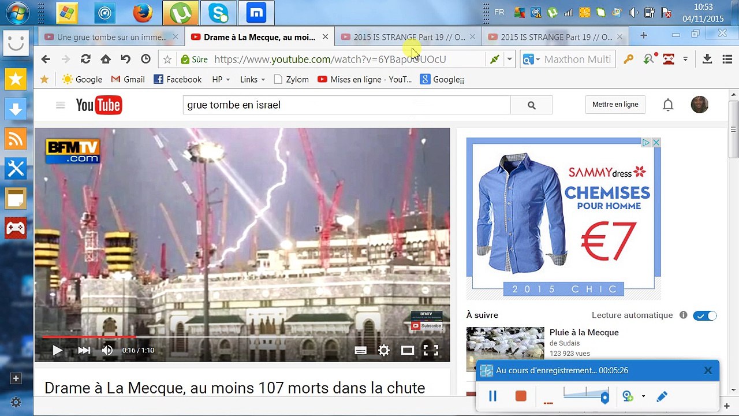Viewport: 739px width, 416px height.
Task: Open Maxthon Favorites sidebar star
Action: [x=16, y=79]
